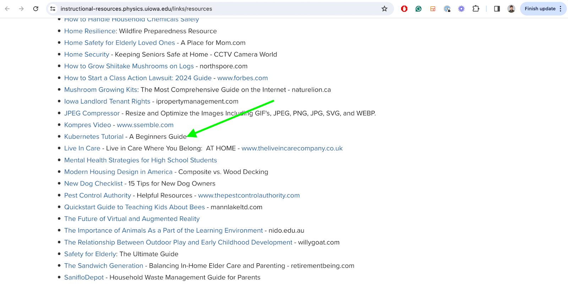Viewport: 568px width, 284px height.
Task: Open the Live In Care link
Action: pyautogui.click(x=82, y=148)
